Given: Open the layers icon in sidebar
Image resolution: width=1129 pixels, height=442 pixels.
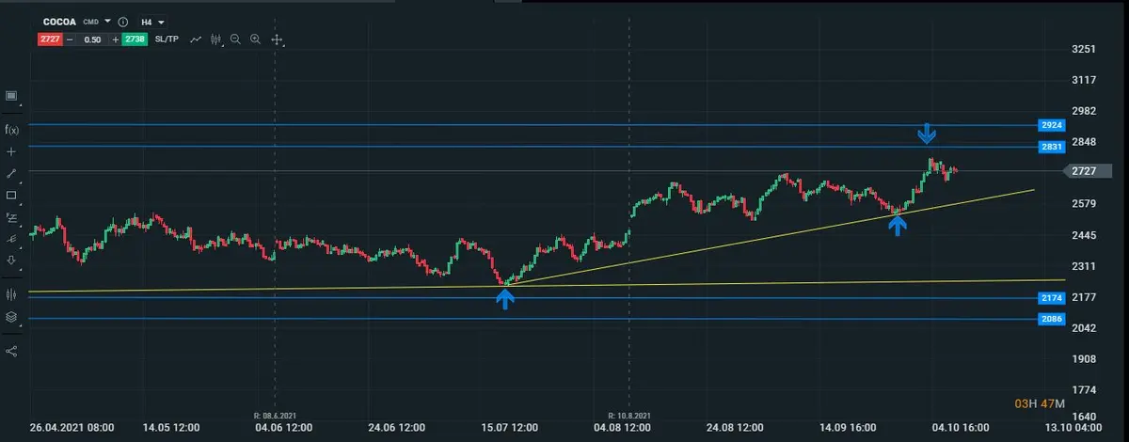Looking at the screenshot, I should 11,316.
